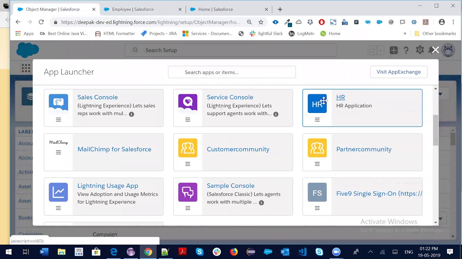Click the App Launcher scroll up arrow

436,88
